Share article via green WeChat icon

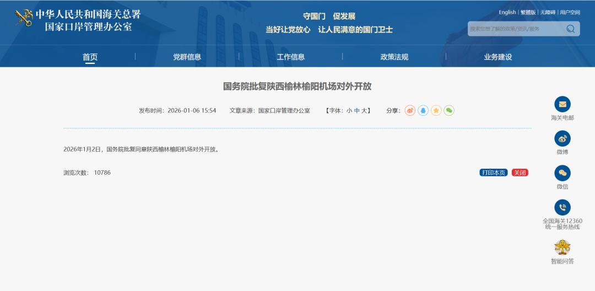coord(449,110)
